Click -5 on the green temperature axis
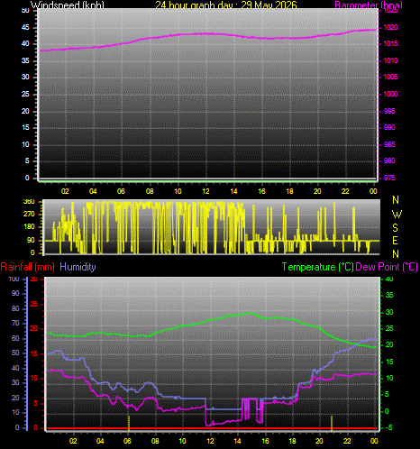This screenshot has height=449, width=420. [389, 427]
